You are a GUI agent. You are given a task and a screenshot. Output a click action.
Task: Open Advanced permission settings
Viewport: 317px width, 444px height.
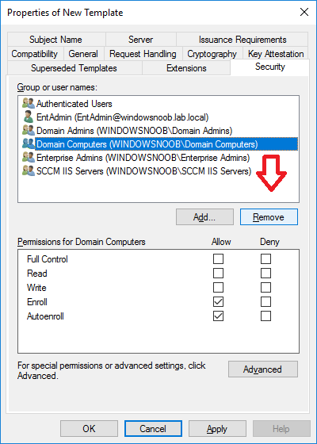[x=263, y=369]
